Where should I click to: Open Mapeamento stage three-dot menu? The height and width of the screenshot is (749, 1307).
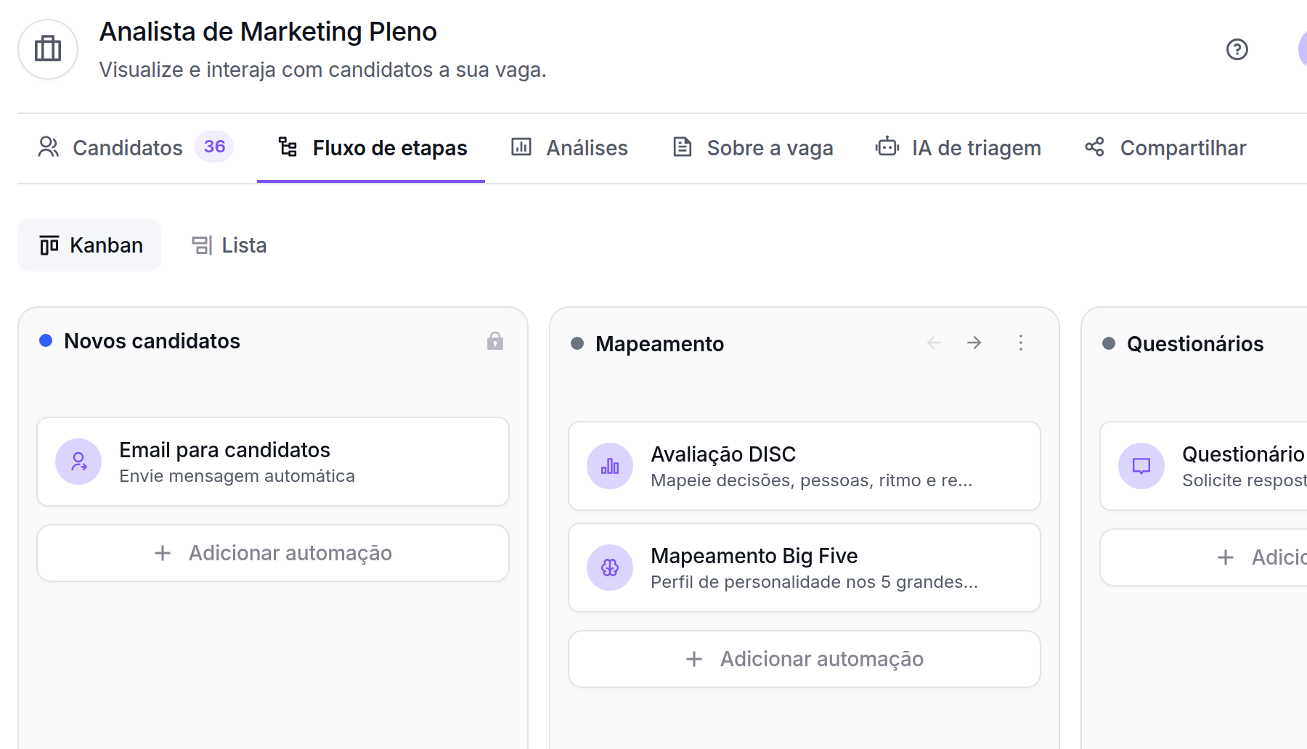(x=1021, y=343)
